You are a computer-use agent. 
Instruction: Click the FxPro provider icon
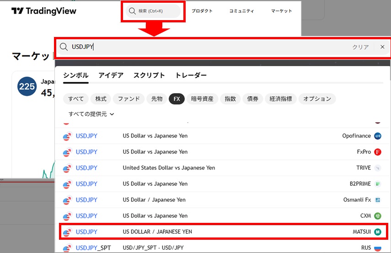click(x=378, y=152)
